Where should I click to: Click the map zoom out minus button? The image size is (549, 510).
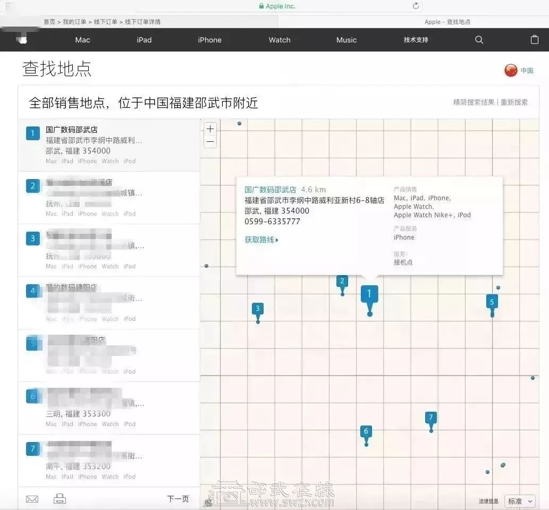tap(210, 141)
